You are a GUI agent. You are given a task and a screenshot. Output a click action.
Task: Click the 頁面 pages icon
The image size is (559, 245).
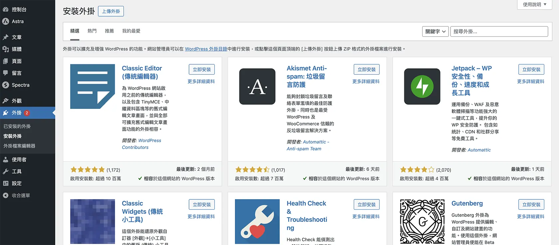[x=6, y=61]
